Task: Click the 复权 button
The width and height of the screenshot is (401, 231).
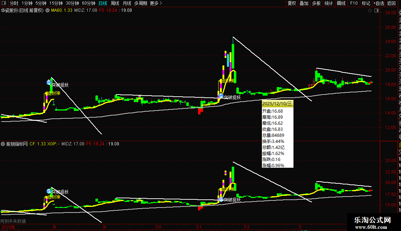Action: [x=292, y=3]
